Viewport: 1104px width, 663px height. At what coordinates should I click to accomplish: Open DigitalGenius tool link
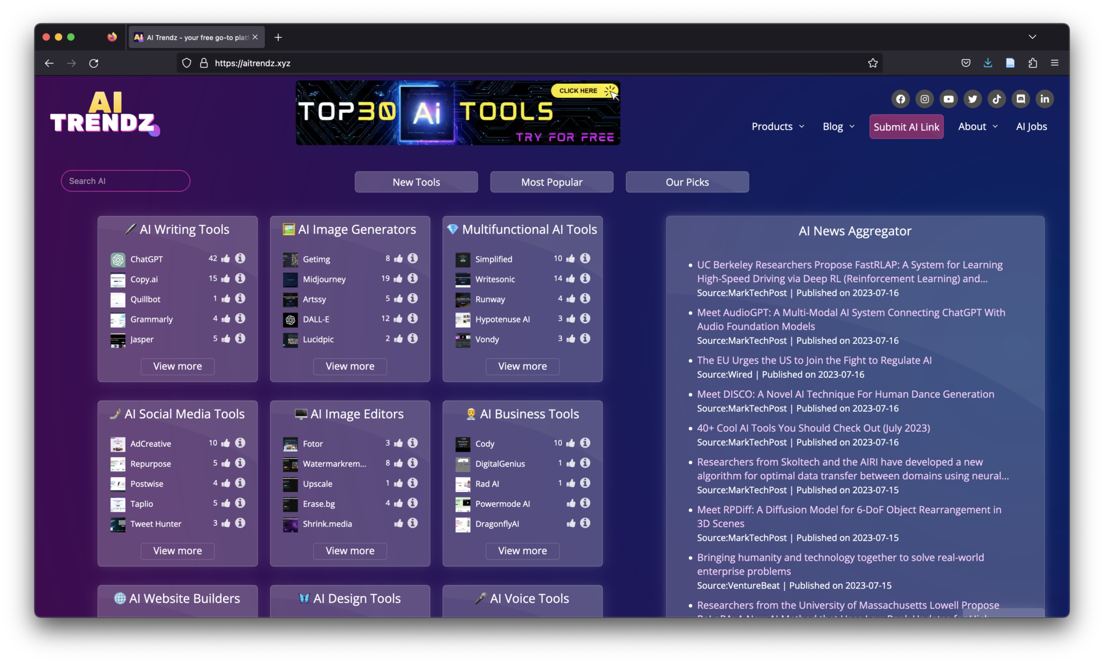click(500, 464)
